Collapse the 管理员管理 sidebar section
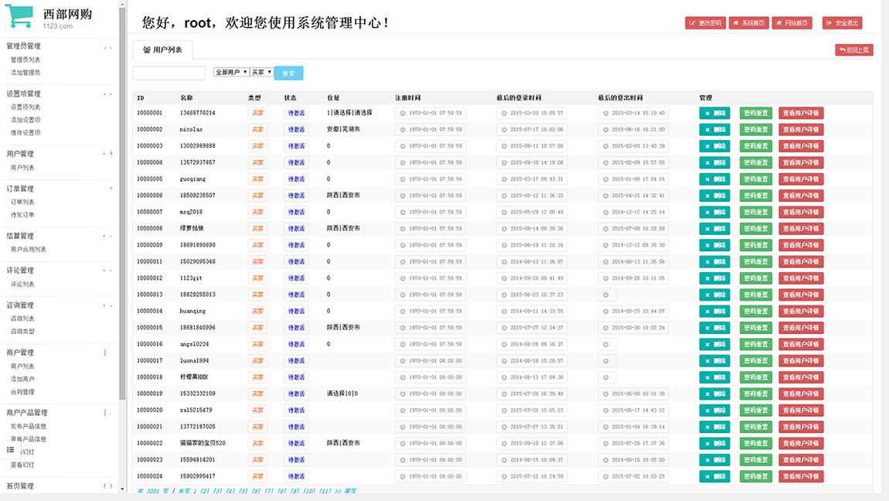 pyautogui.click(x=107, y=47)
